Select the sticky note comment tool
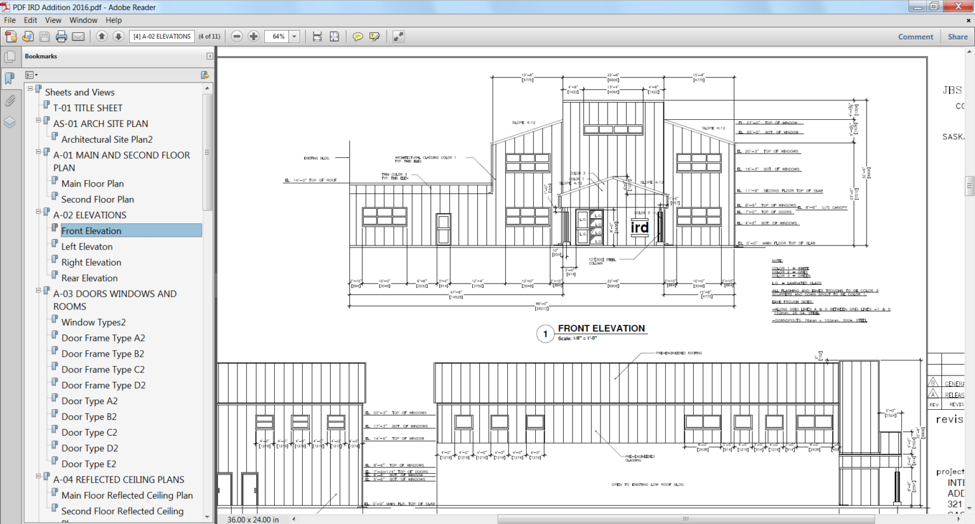Screen dimensions: 975x524 (356, 36)
